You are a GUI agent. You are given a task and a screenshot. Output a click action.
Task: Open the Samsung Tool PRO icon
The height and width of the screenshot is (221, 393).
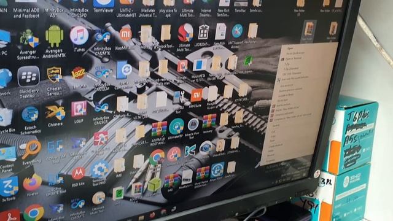99,169
